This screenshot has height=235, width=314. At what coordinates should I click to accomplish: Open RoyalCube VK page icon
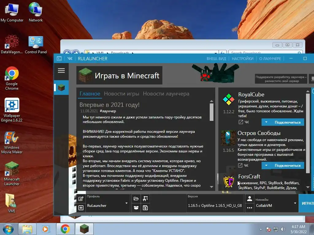pos(247,122)
